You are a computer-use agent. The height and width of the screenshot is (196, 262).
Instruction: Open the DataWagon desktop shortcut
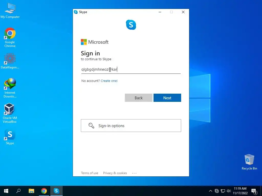(x=10, y=61)
